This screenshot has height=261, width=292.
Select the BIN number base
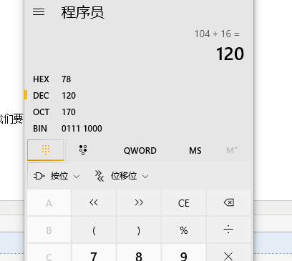[x=139, y=129]
